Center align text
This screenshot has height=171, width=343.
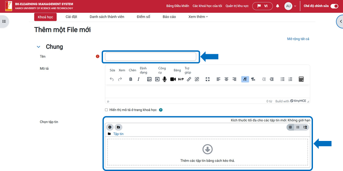click(226, 80)
